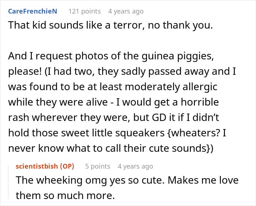Collapse reply thread using vertical line
Screen dimensions: 256x206
8,182
